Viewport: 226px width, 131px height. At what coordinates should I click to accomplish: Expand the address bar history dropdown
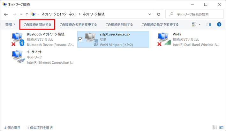point(150,14)
